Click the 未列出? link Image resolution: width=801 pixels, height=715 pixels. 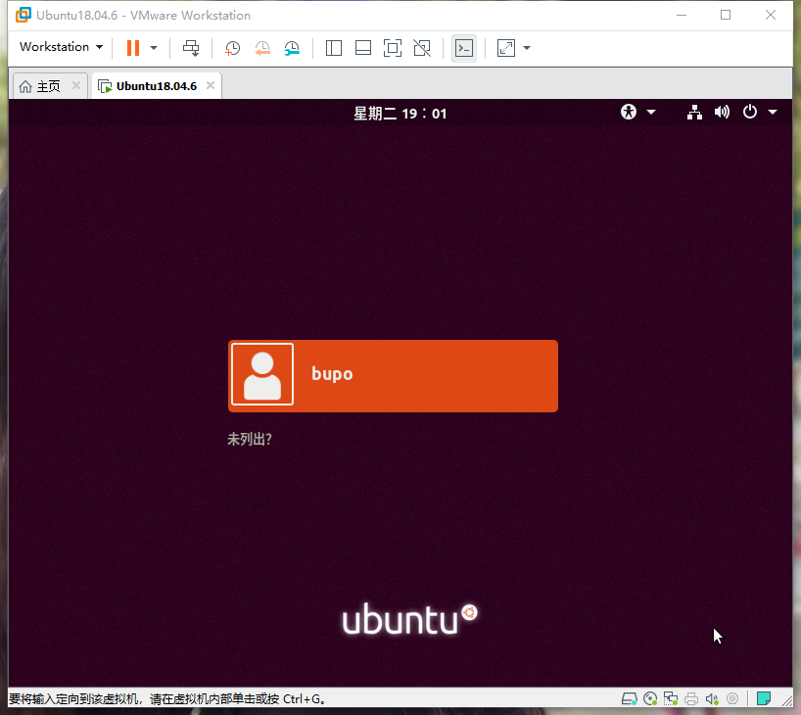[250, 439]
